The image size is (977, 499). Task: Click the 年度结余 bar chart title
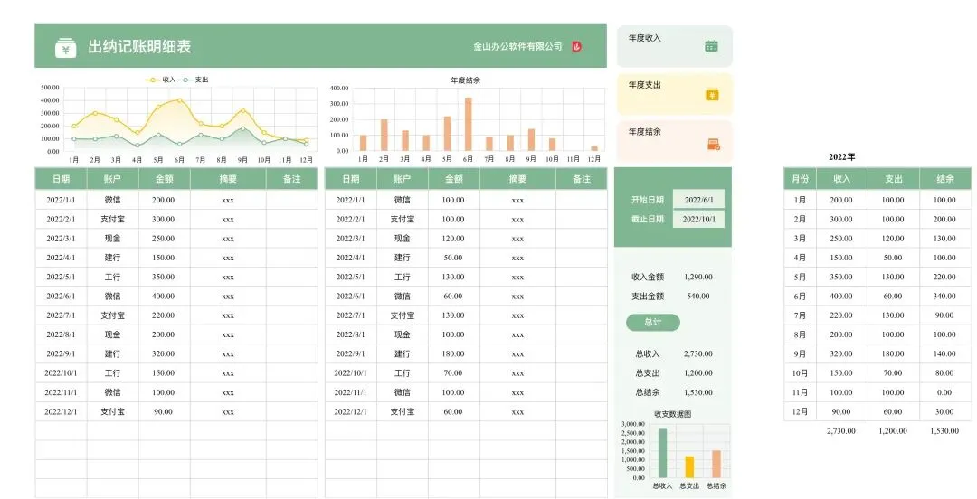pos(466,80)
